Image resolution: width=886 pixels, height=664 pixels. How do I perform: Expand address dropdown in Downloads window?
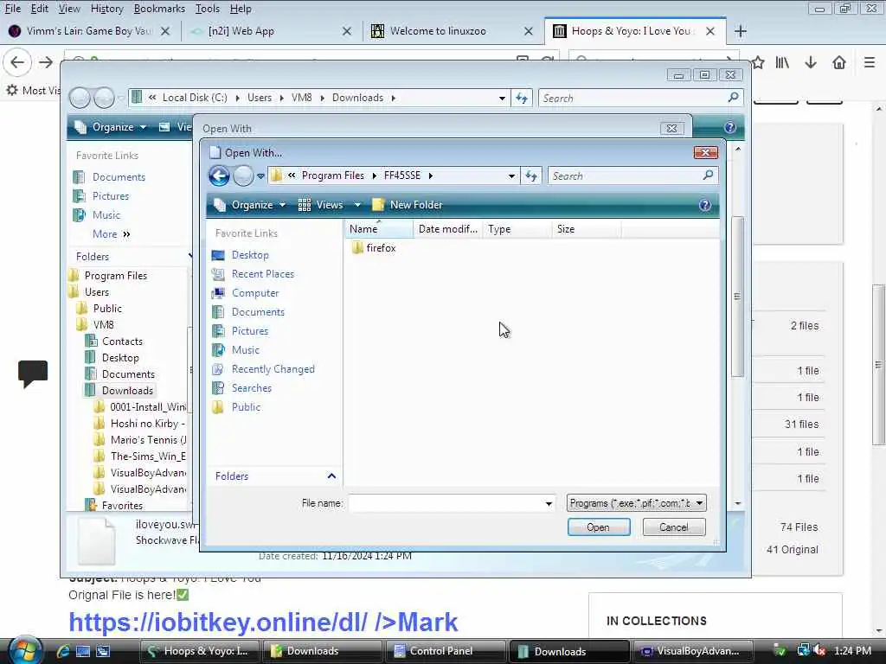coord(502,99)
